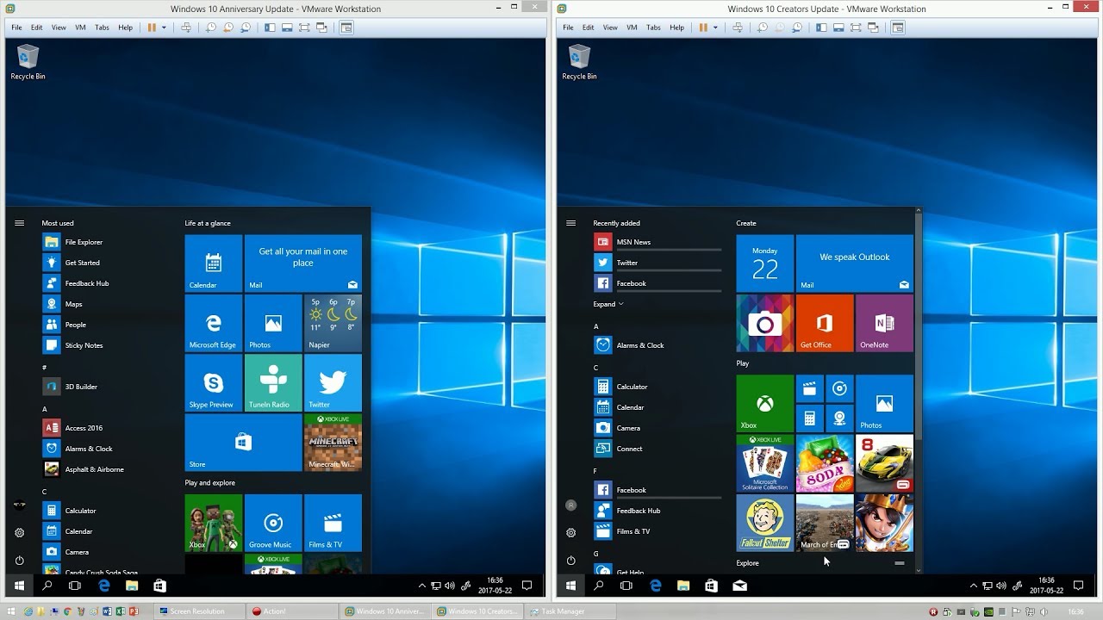Open the Xbox tile in Creators Update
The width and height of the screenshot is (1103, 620).
[764, 403]
